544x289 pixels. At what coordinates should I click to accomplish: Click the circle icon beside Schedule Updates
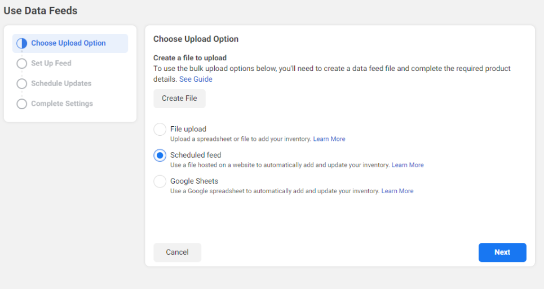pyautogui.click(x=22, y=84)
